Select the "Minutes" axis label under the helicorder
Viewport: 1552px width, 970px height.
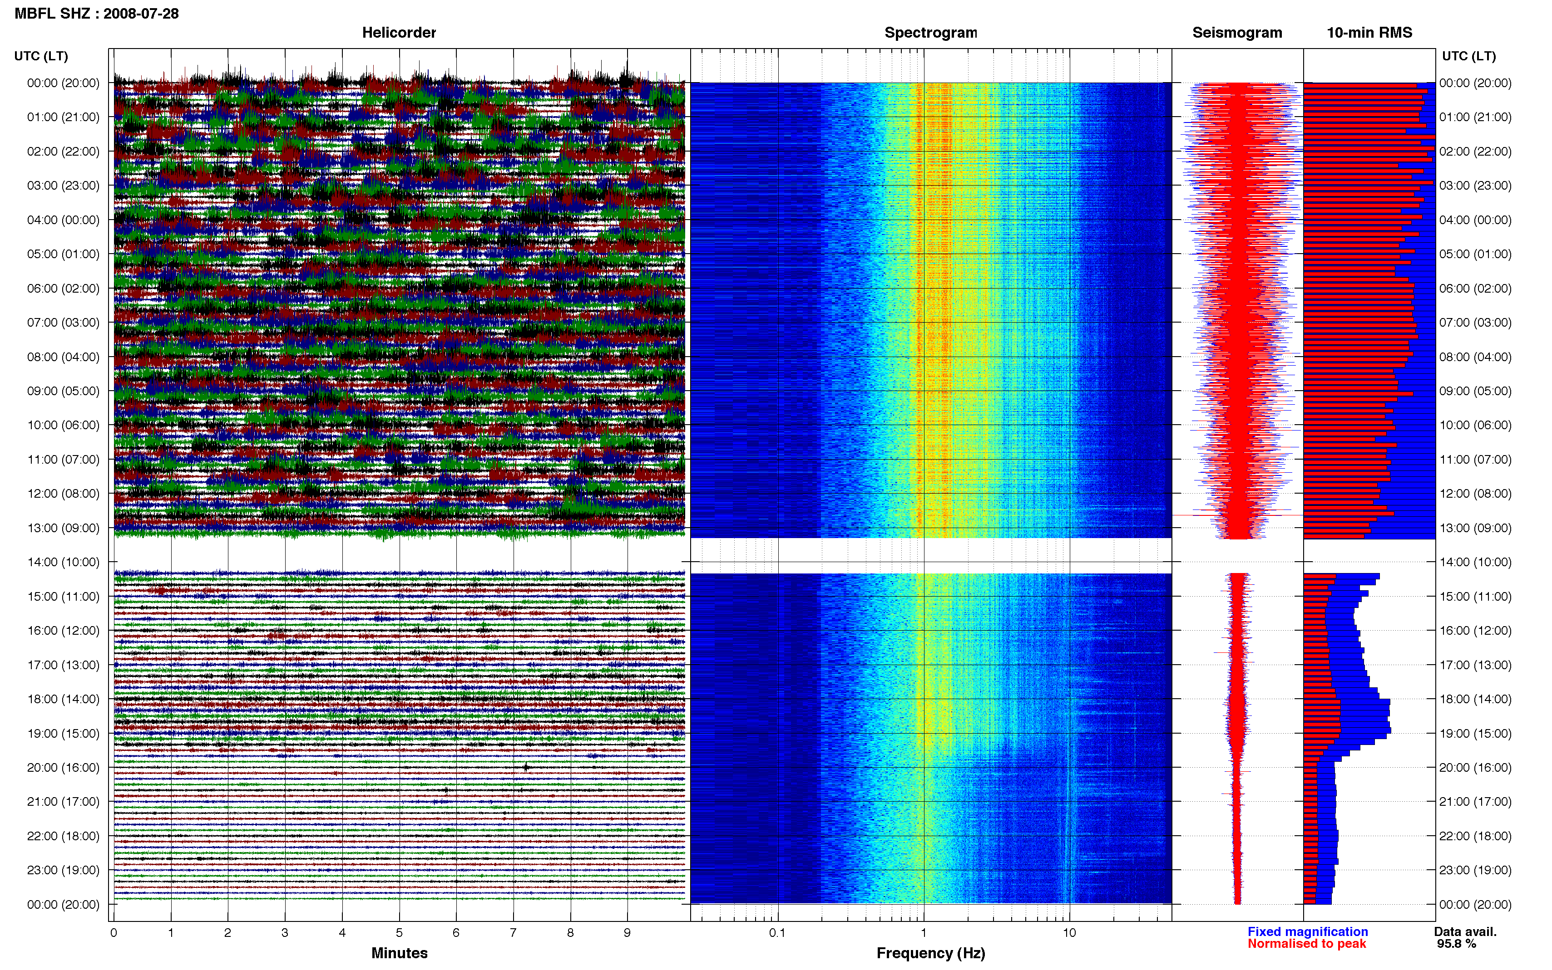399,953
